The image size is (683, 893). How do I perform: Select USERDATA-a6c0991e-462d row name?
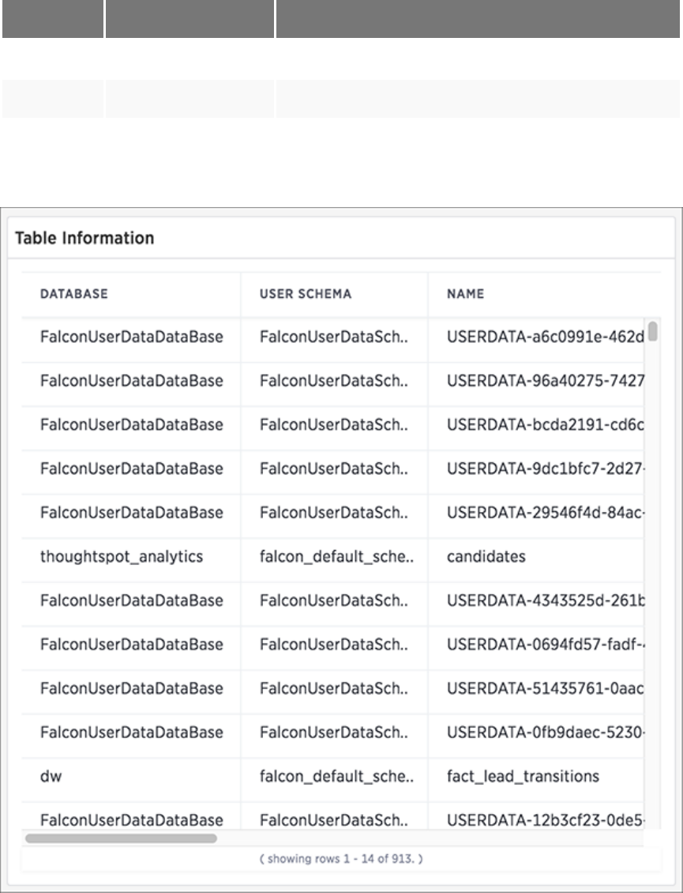tap(546, 337)
